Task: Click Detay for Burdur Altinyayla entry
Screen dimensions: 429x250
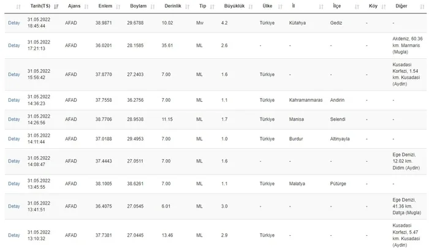Action: 14,138
